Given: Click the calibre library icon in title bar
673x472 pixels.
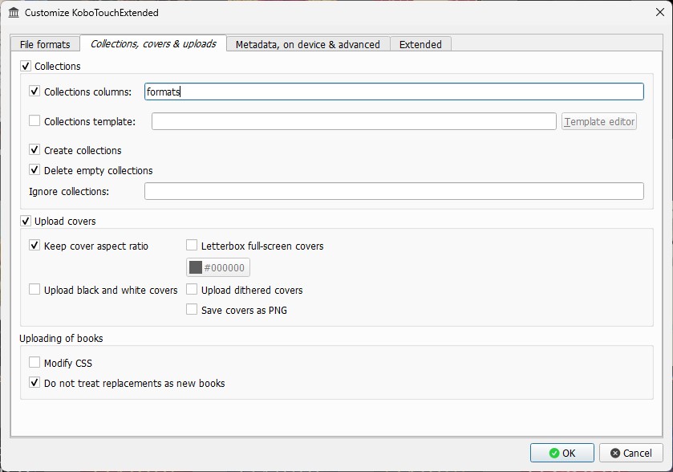Looking at the screenshot, I should tap(14, 13).
